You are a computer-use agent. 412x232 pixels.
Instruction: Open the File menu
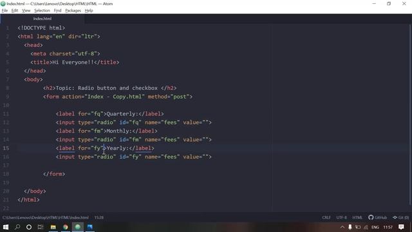(x=5, y=10)
